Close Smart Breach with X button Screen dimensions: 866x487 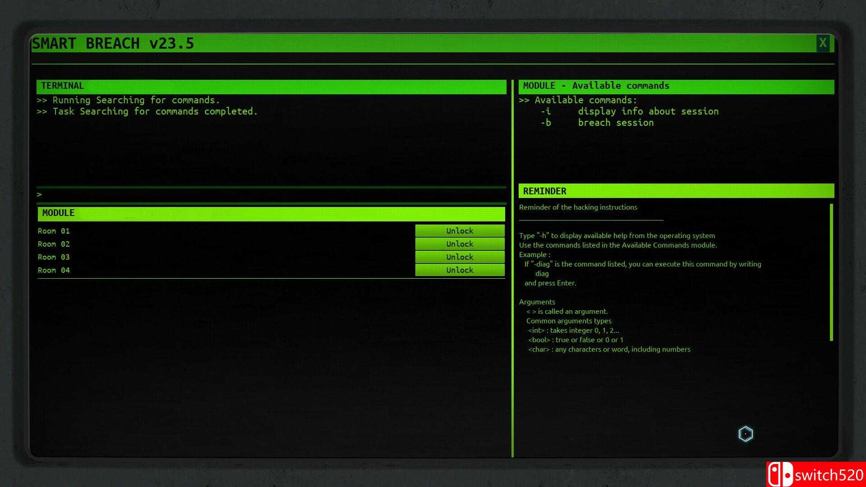click(x=823, y=43)
